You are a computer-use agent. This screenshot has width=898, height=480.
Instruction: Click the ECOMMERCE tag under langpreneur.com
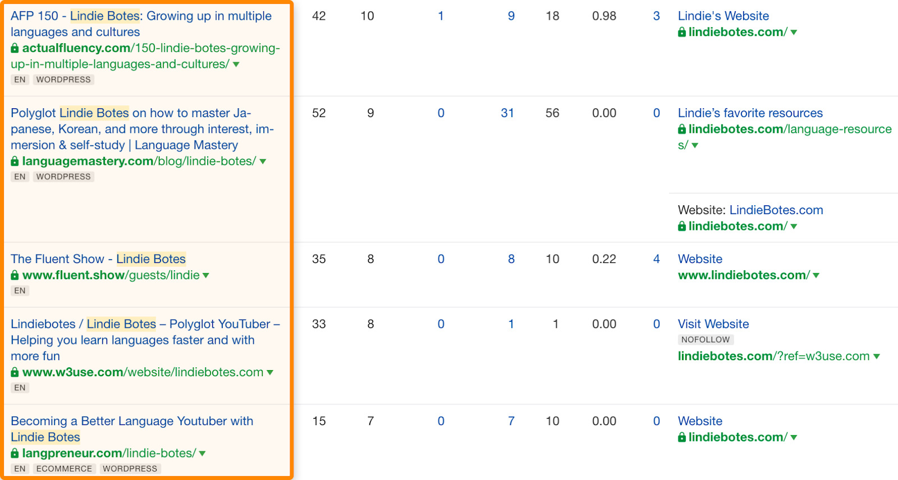[64, 469]
